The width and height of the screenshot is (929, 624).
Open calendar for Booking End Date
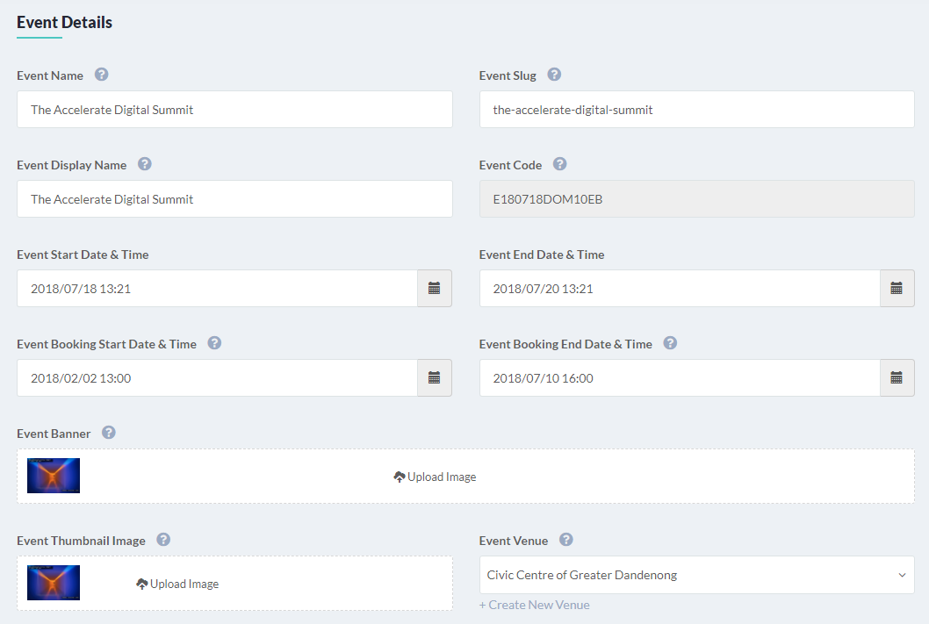pyautogui.click(x=897, y=377)
